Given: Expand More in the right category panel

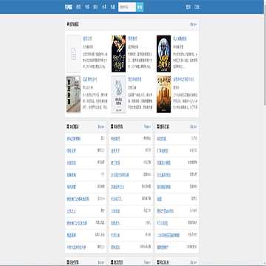Looking at the screenshot, I should (194, 126).
